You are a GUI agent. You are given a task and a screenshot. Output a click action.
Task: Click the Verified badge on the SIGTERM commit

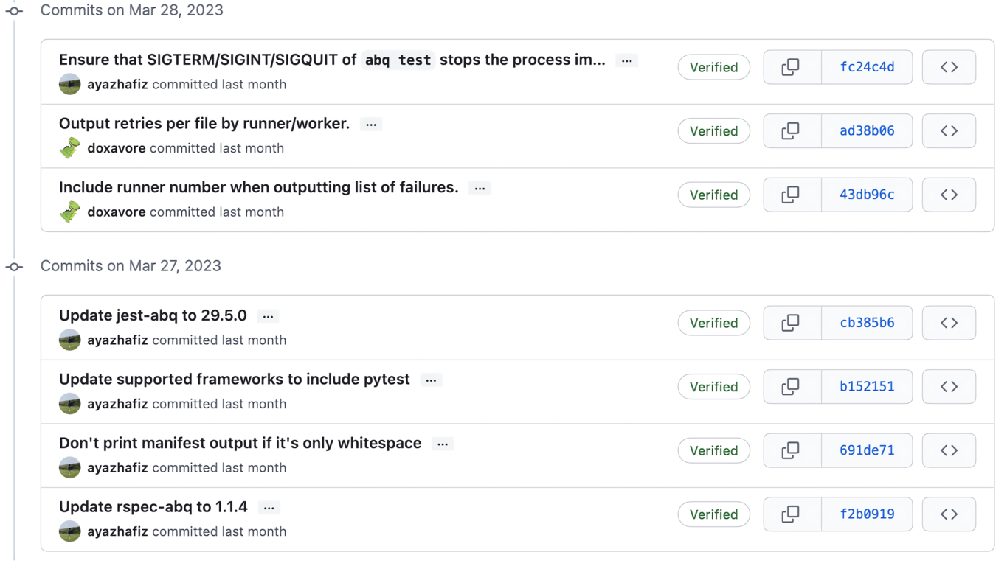click(x=713, y=67)
